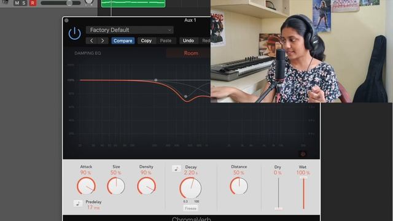Click the 100 decay range maximum
The height and width of the screenshot is (221, 393).
click(196, 201)
